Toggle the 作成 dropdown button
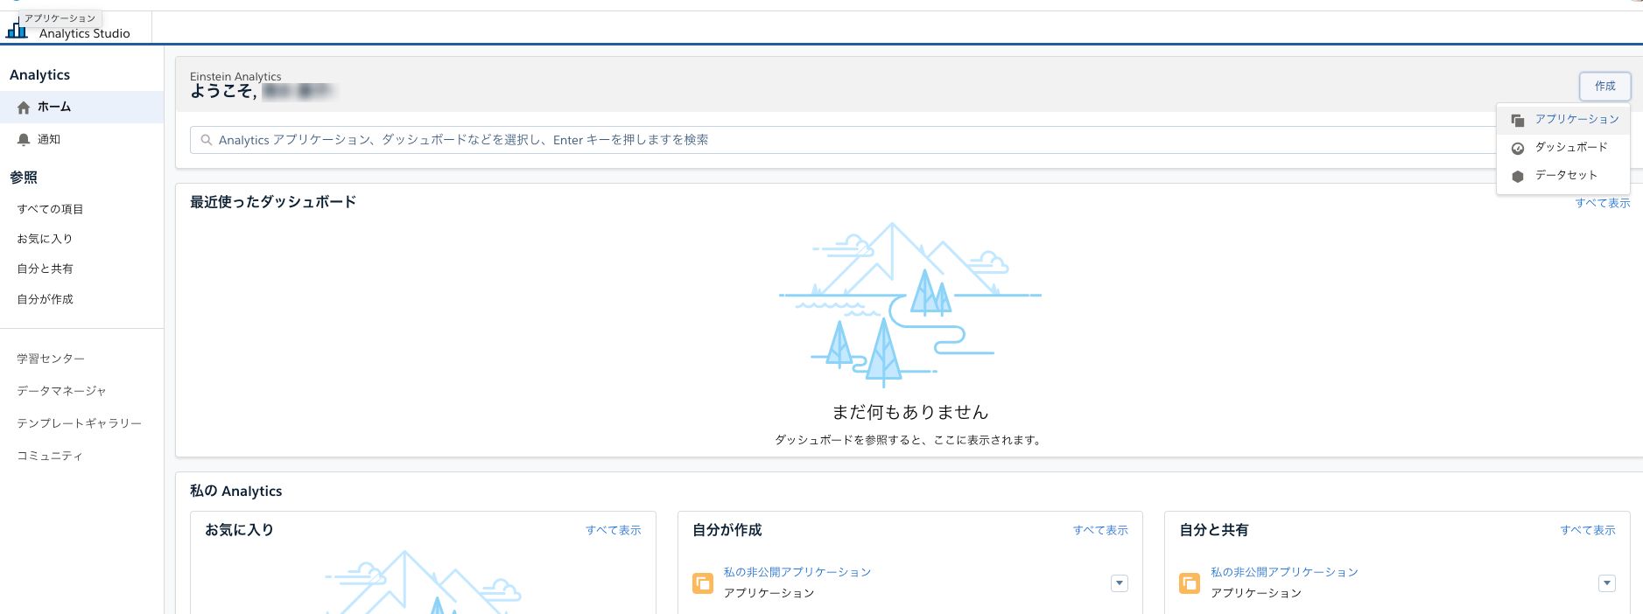 1604,86
